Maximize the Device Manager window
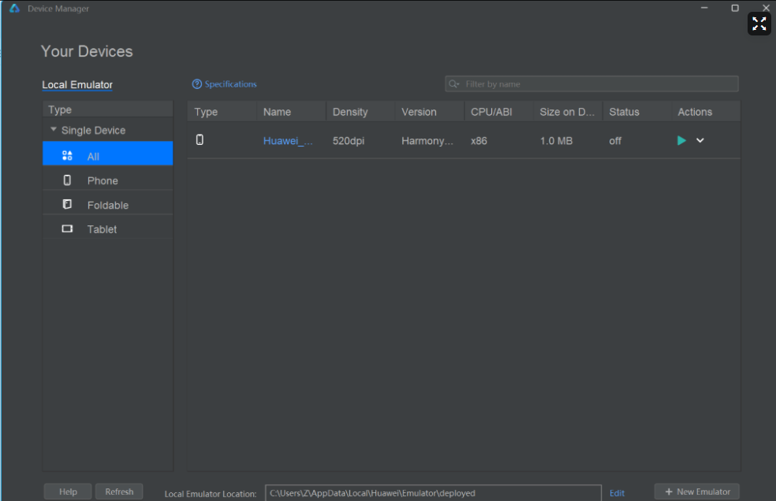This screenshot has height=501, width=776. pyautogui.click(x=735, y=8)
